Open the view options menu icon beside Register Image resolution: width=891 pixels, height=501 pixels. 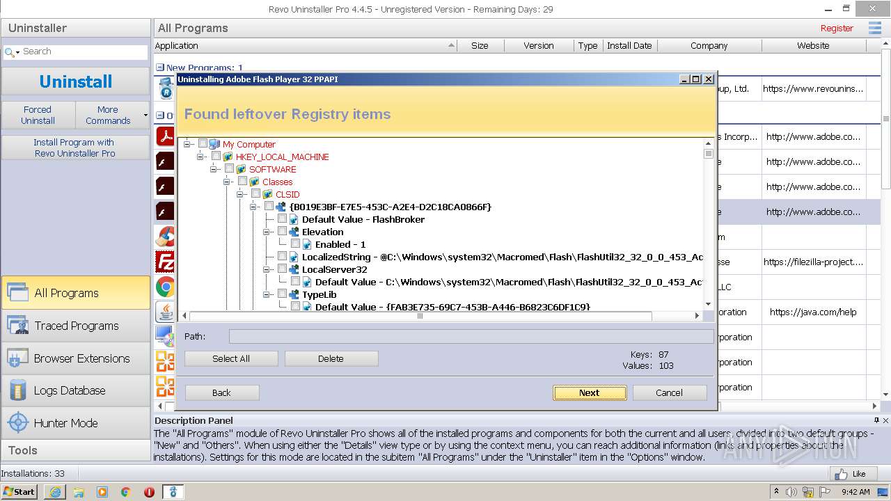[875, 28]
